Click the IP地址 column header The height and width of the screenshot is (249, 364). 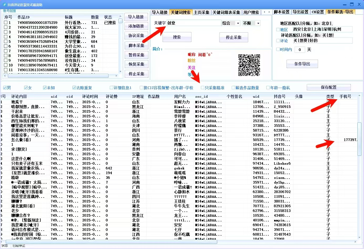point(138,96)
